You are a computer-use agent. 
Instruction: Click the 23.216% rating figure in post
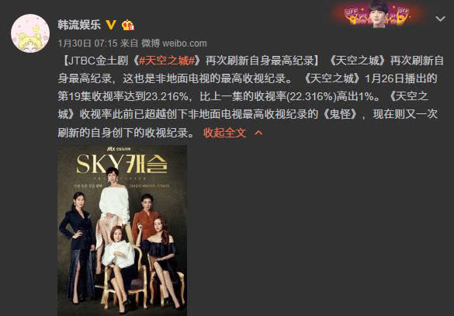tap(167, 97)
